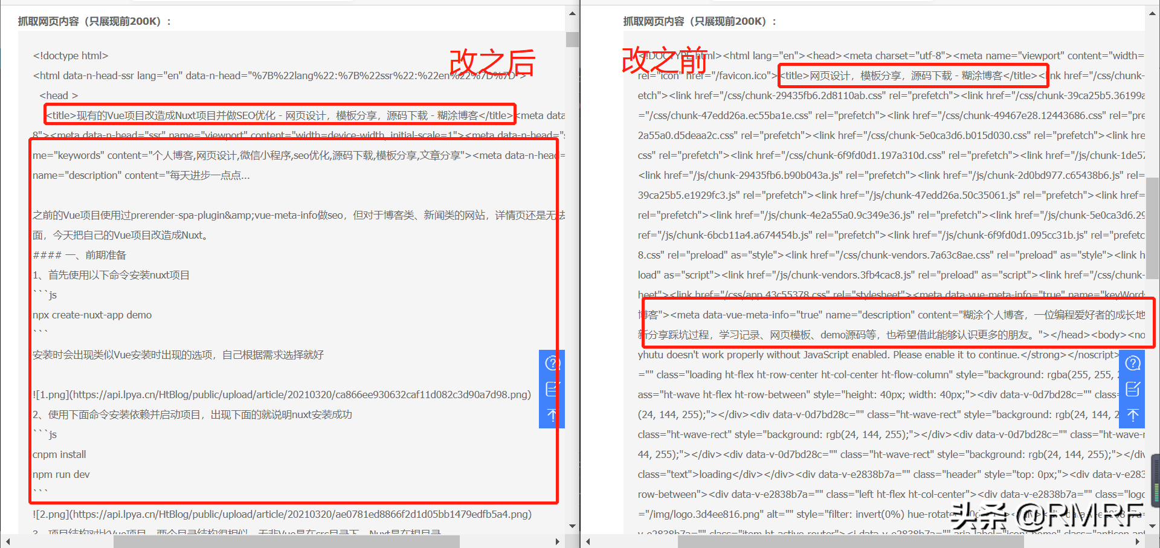Click the back-to-top arrow icon in left panel
The image size is (1160, 548).
552,415
